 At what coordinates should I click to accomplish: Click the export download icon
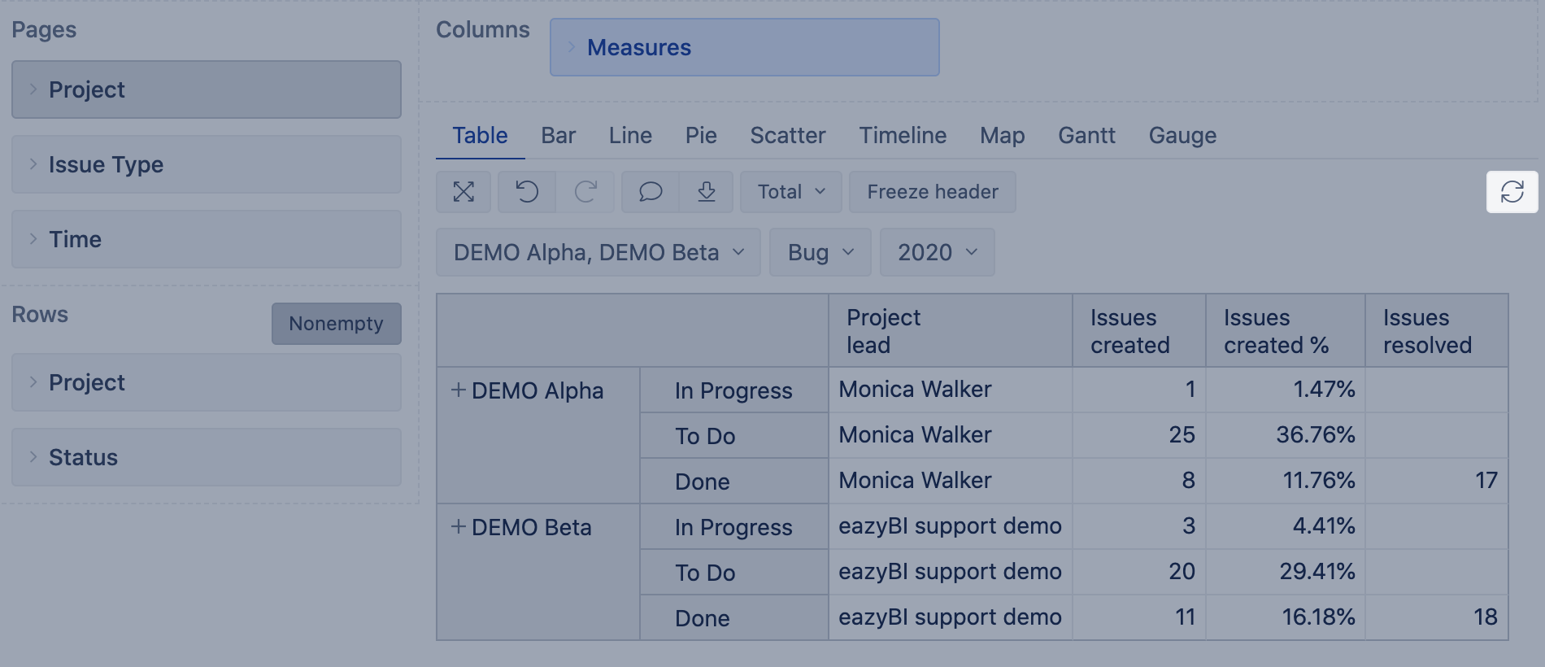coord(707,192)
